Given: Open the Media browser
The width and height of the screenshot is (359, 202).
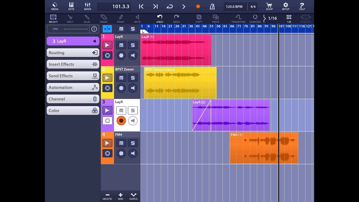Looking at the screenshot, I should click(x=55, y=6).
